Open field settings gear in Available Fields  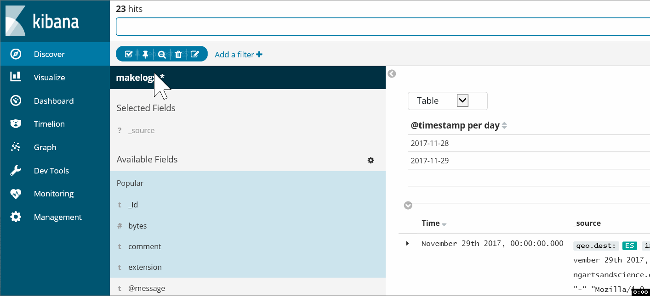(x=371, y=160)
